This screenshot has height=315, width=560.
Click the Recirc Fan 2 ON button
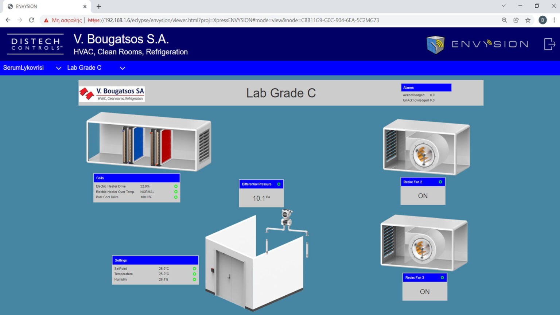(423, 196)
